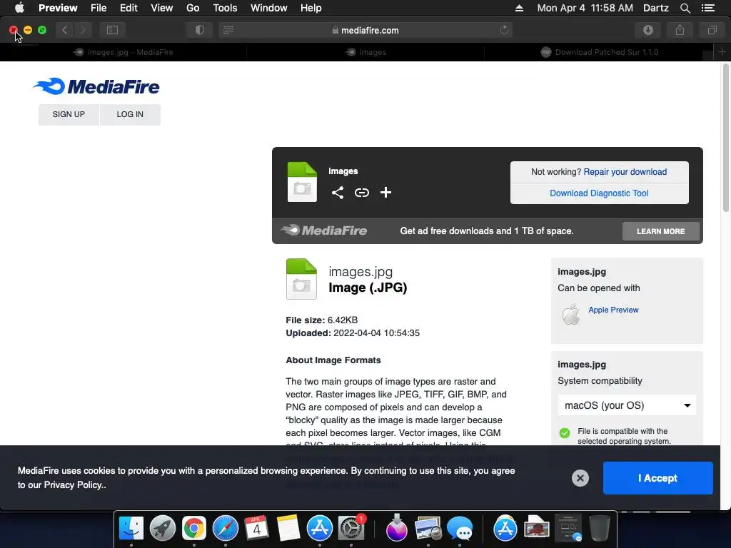Follow the Repair your download link
Screen dimensions: 731x548
(x=625, y=172)
